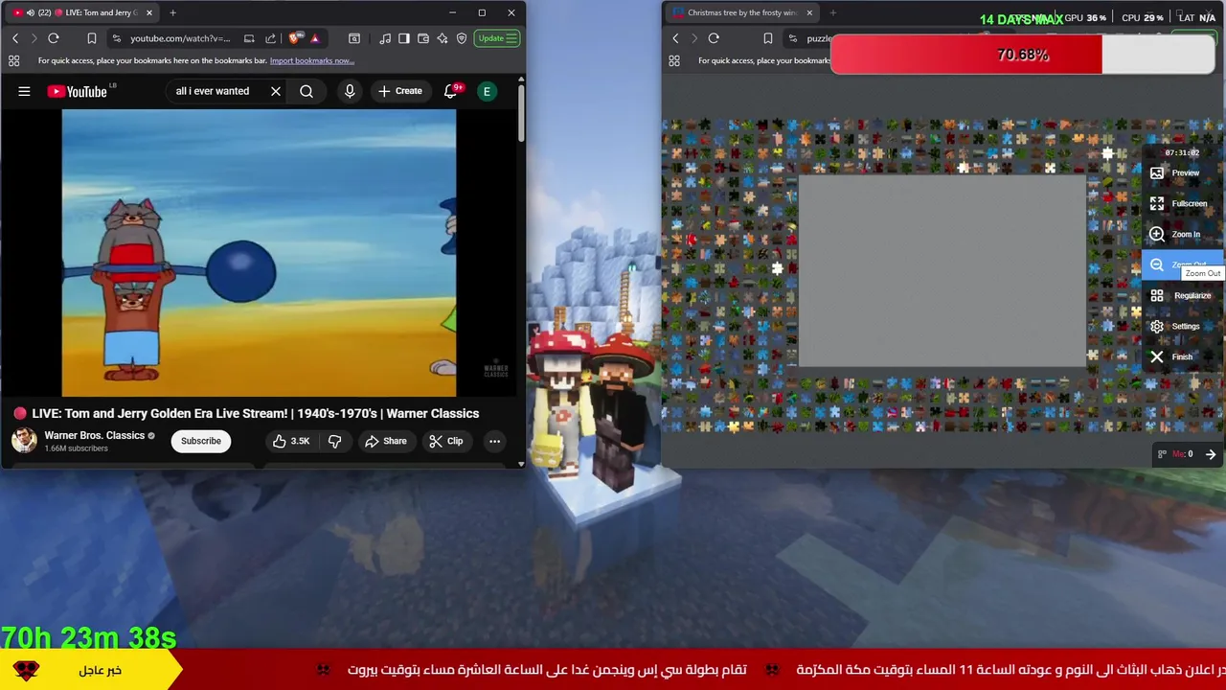Image resolution: width=1226 pixels, height=690 pixels.
Task: Close the Tom and Jerry tab
Action: pyautogui.click(x=149, y=12)
